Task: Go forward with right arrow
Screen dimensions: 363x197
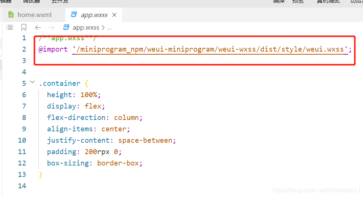Action: (x=51, y=28)
